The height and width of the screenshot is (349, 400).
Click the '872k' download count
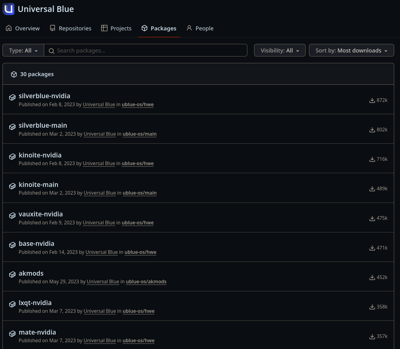click(x=382, y=100)
